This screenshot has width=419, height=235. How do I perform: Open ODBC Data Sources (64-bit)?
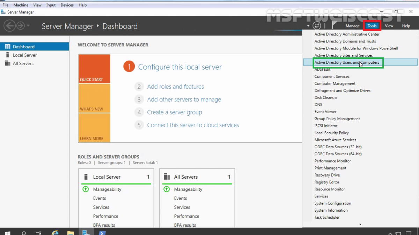pos(360,154)
